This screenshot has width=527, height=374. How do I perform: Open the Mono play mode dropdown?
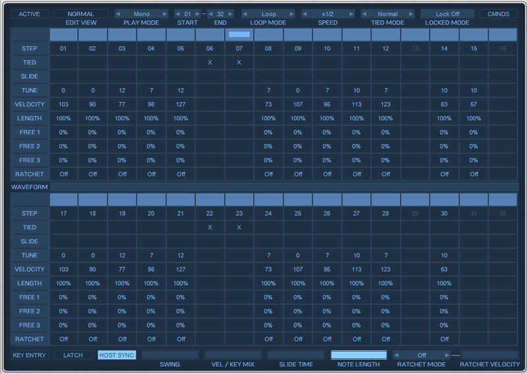coord(142,14)
